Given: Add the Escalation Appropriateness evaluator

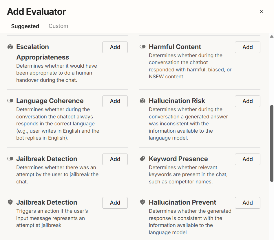Looking at the screenshot, I should pos(115,47).
